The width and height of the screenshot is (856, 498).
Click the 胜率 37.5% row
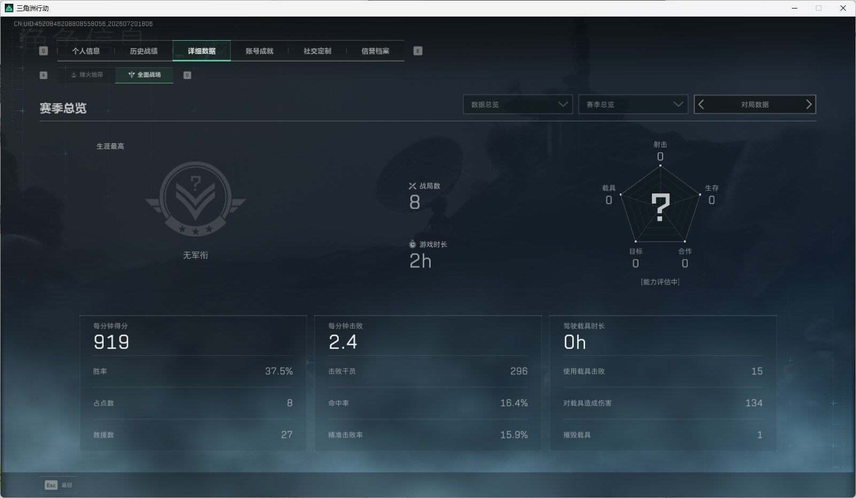(193, 371)
